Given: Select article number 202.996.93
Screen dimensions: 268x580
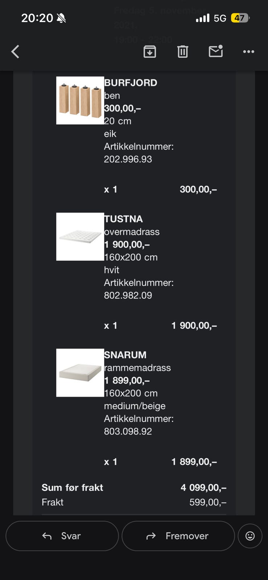Looking at the screenshot, I should [128, 159].
